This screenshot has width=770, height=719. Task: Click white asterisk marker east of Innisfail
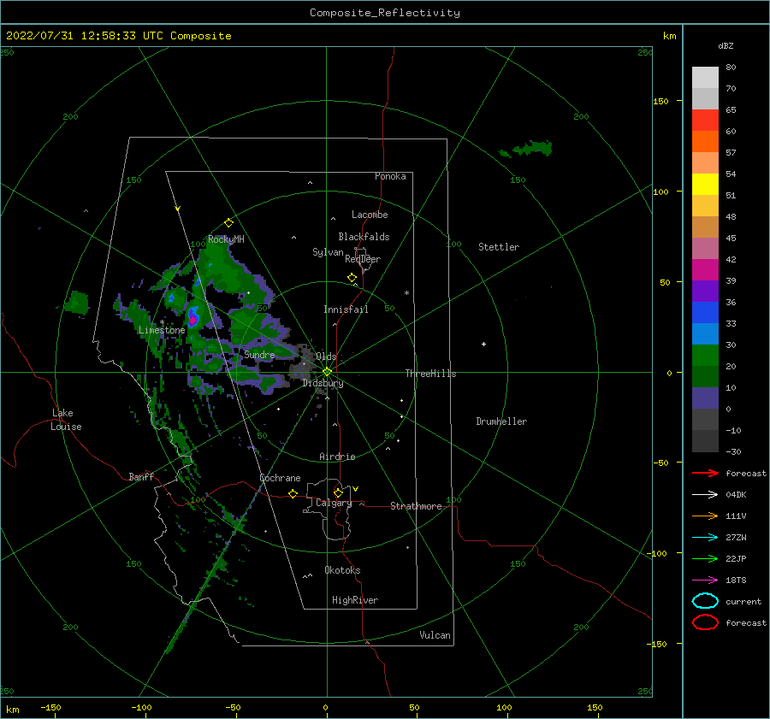406,293
